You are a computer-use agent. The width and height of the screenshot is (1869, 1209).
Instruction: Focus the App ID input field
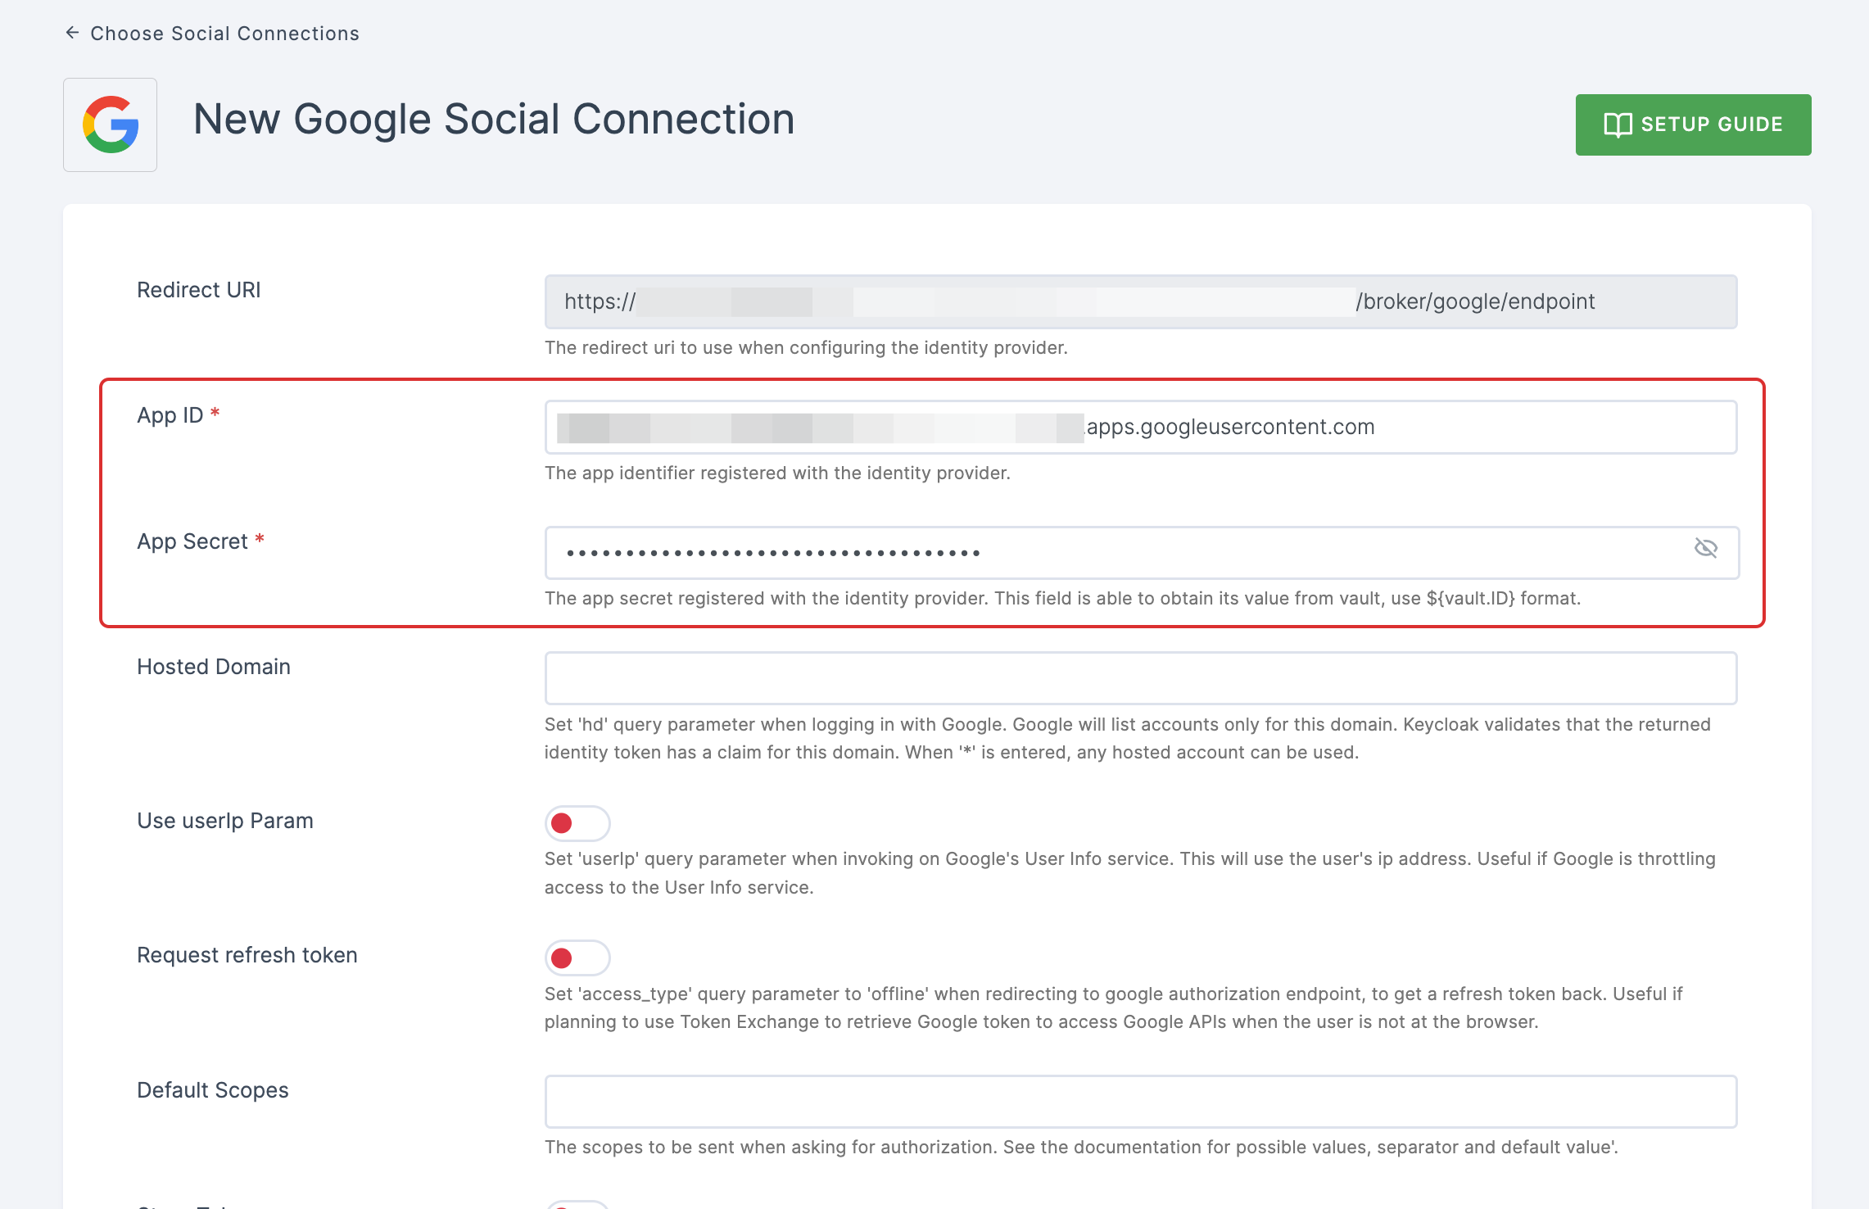tap(1141, 427)
